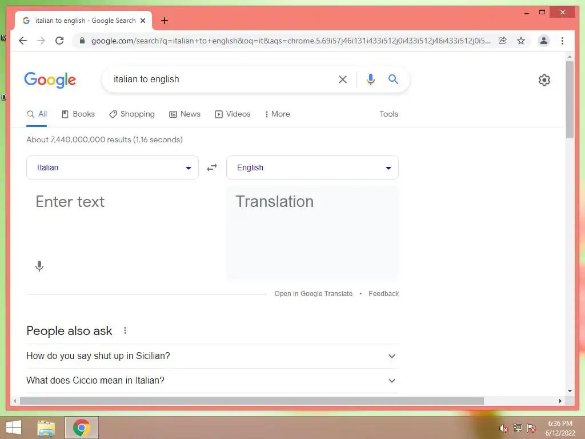
Task: Expand 'How do you say shut up in Sicilian?'
Action: point(213,356)
